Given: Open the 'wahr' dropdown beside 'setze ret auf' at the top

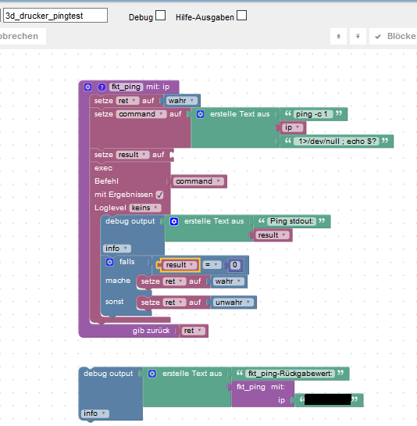Looking at the screenshot, I should pos(181,101).
